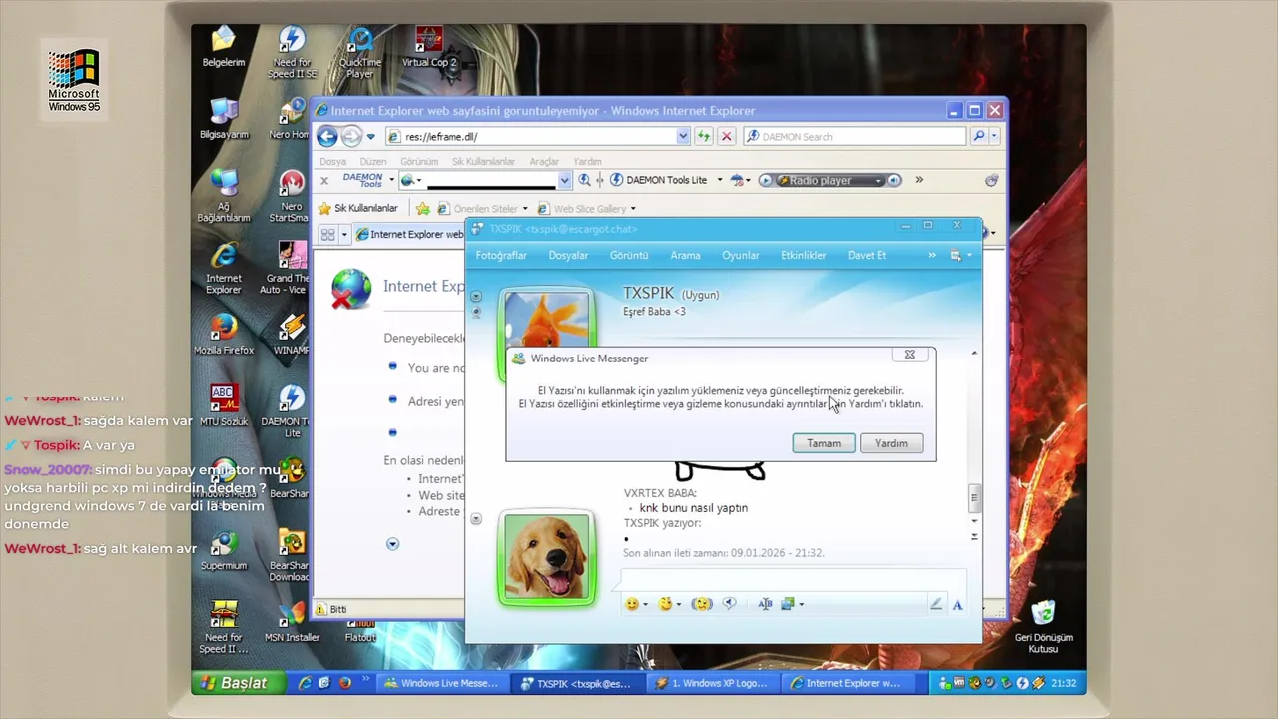Screen dimensions: 1278x719
Task: Switch to handwriting pen mode
Action: [x=936, y=604]
